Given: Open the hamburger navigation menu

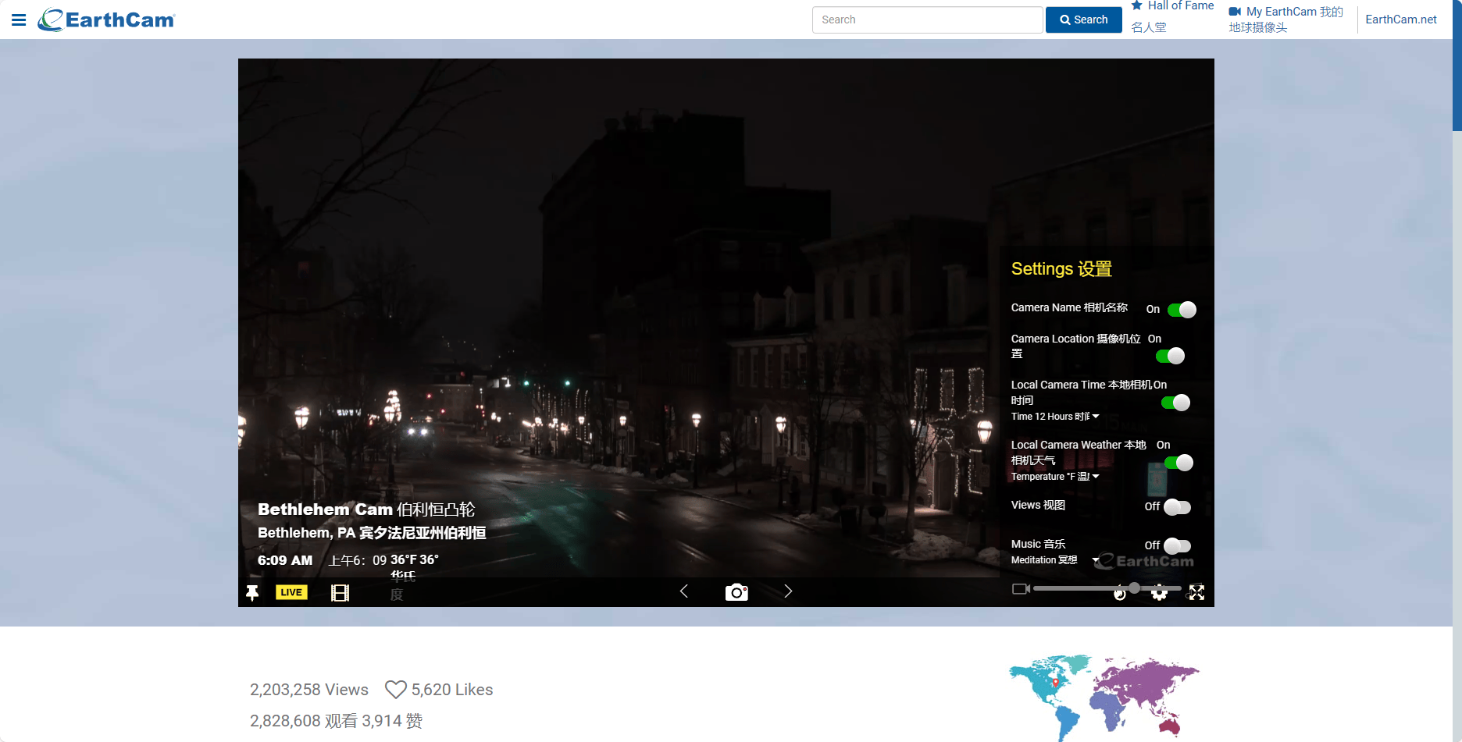Looking at the screenshot, I should (x=18, y=20).
